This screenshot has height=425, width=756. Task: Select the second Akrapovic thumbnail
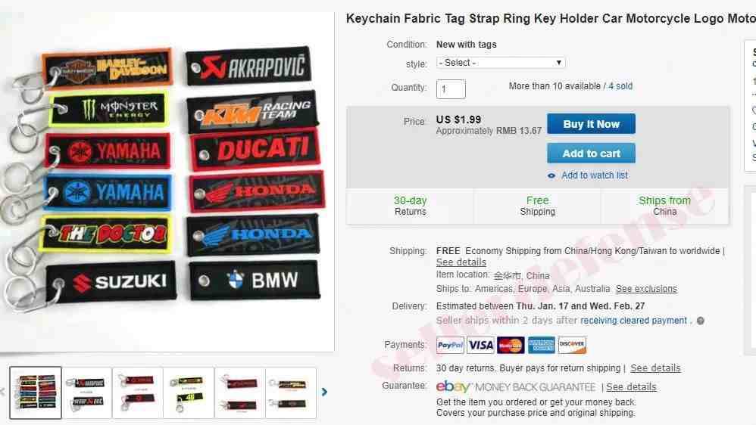coord(87,392)
